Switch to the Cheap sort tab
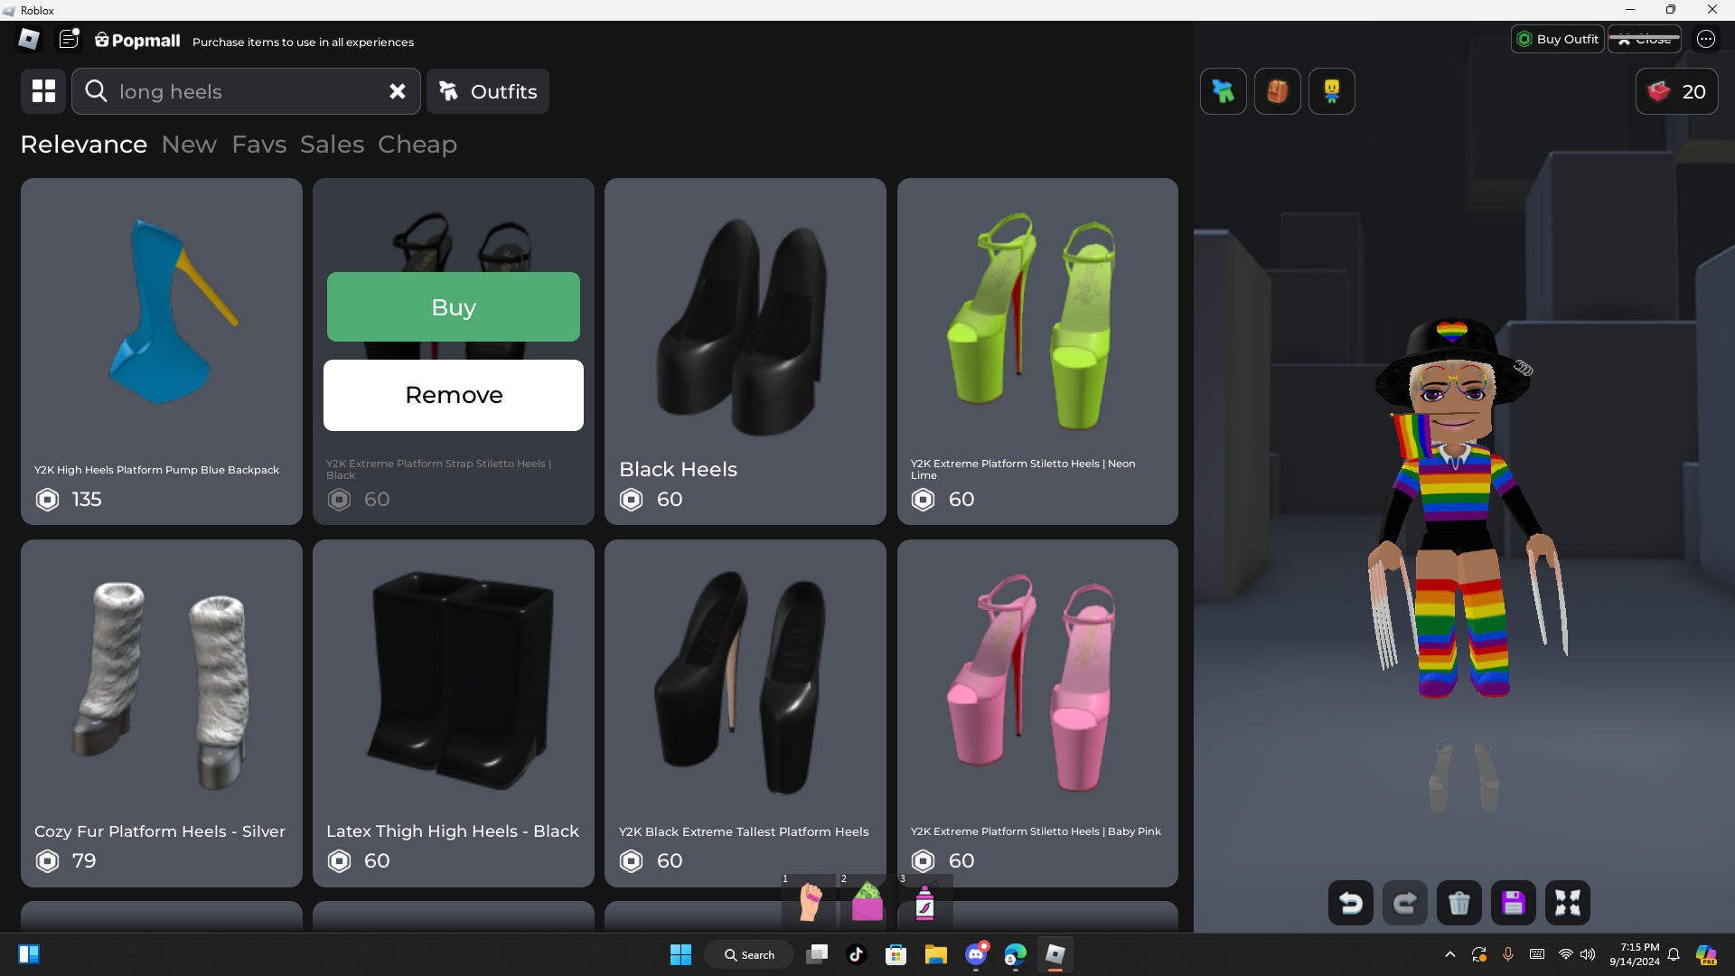The image size is (1735, 976). 417,145
